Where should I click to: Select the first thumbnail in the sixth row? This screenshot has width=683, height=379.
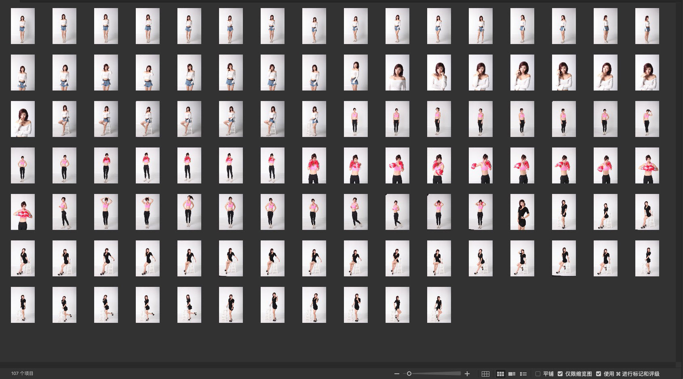23,259
